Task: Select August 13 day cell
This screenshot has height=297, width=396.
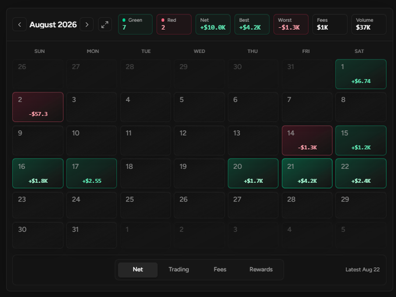Action: coord(253,140)
